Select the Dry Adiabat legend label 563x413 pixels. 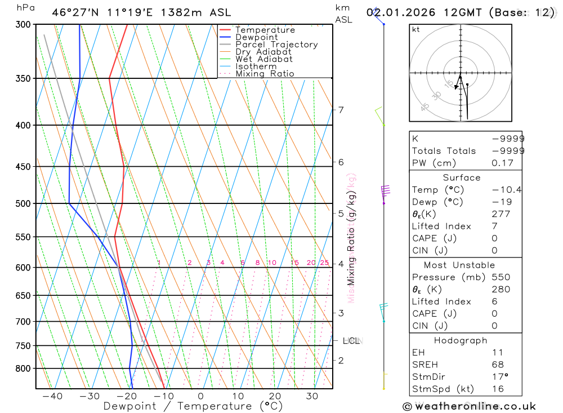click(263, 52)
